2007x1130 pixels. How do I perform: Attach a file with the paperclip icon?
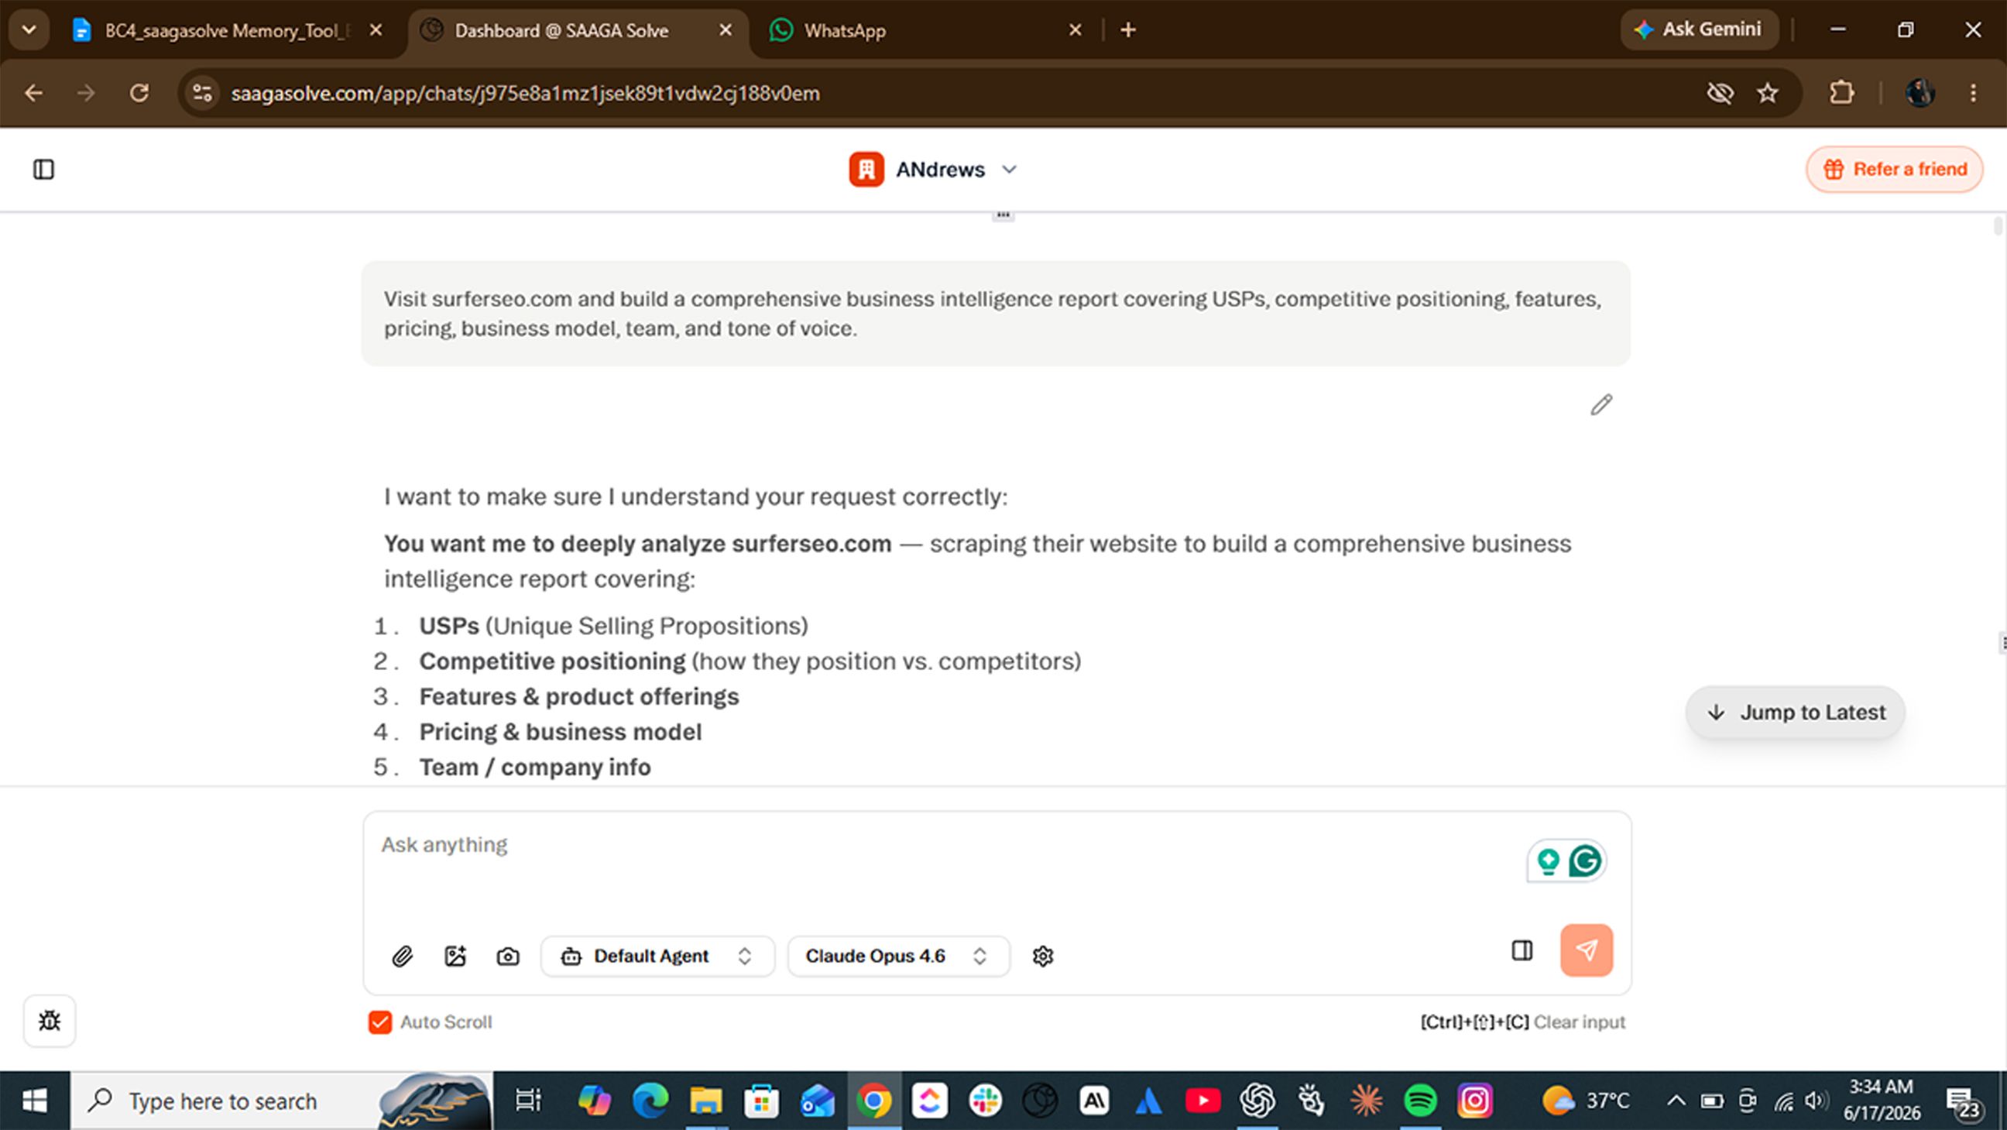402,956
